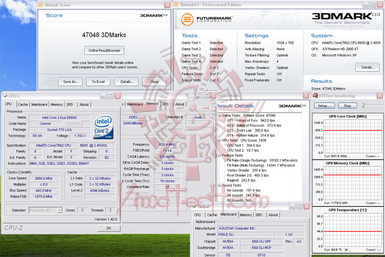The width and height of the screenshot is (385, 257).
Task: Click OK in the CPU-Z window
Action: coord(109,228)
